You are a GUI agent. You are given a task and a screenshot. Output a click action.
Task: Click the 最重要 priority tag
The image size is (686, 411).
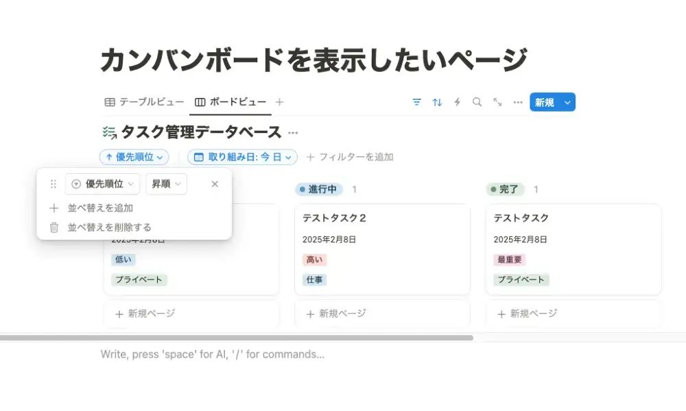(x=510, y=260)
